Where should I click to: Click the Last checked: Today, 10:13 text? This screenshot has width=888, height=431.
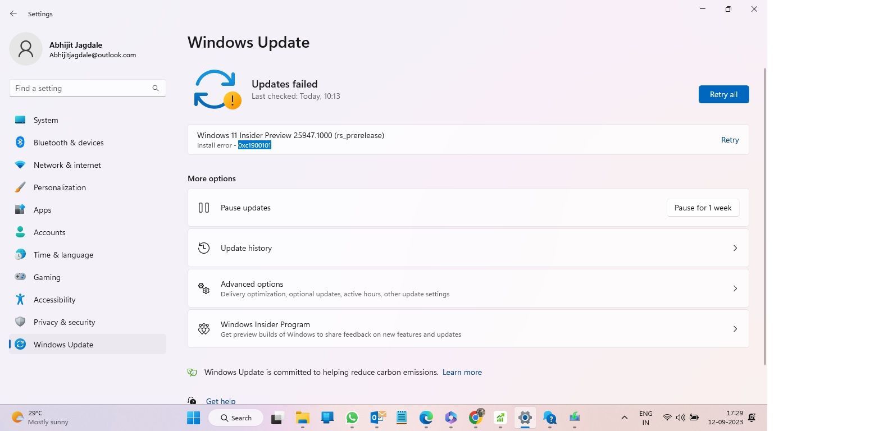point(295,96)
